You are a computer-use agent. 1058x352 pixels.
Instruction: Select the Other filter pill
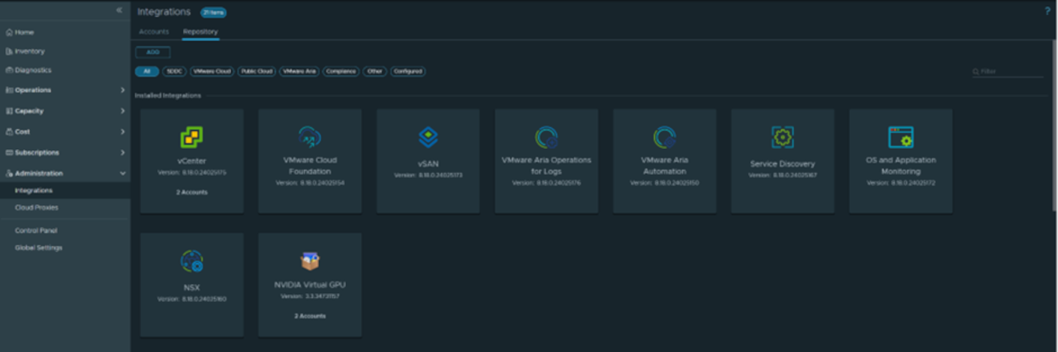coord(375,72)
